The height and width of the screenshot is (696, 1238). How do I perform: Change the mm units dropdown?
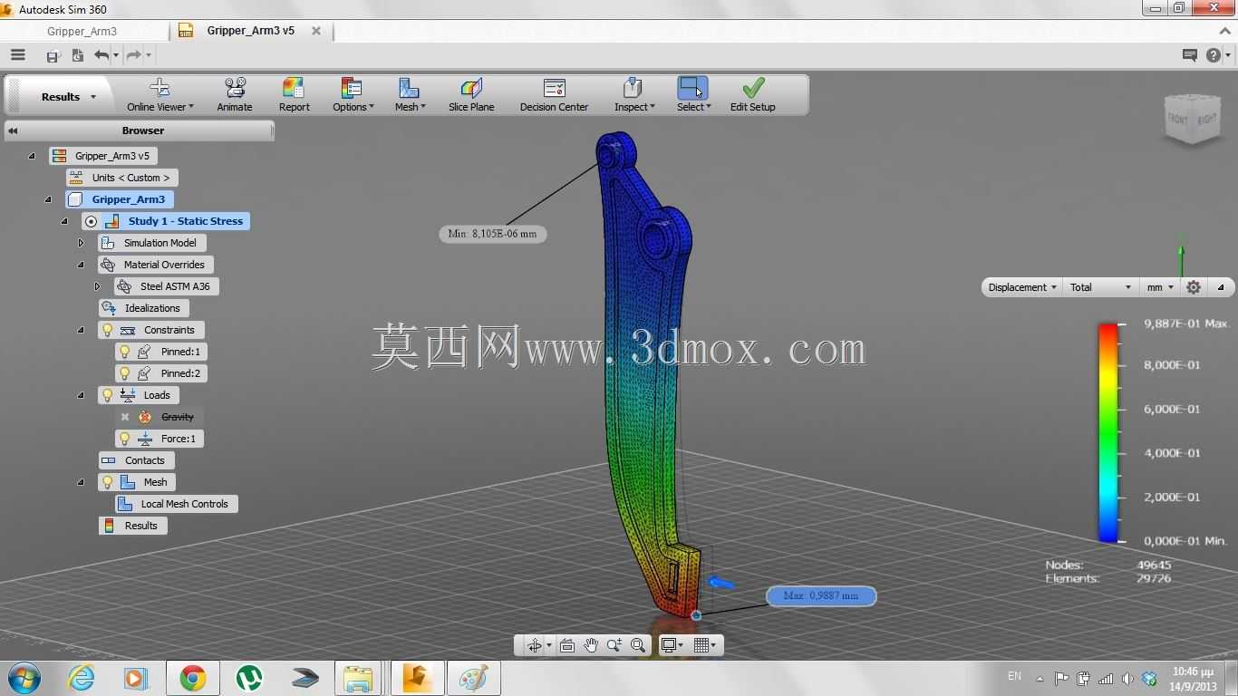[x=1159, y=287]
